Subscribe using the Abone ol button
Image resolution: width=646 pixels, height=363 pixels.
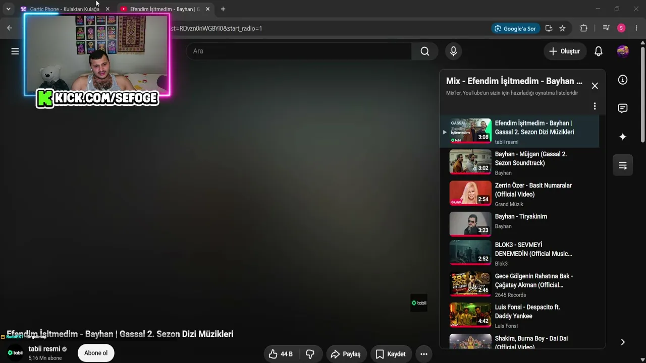(96, 353)
